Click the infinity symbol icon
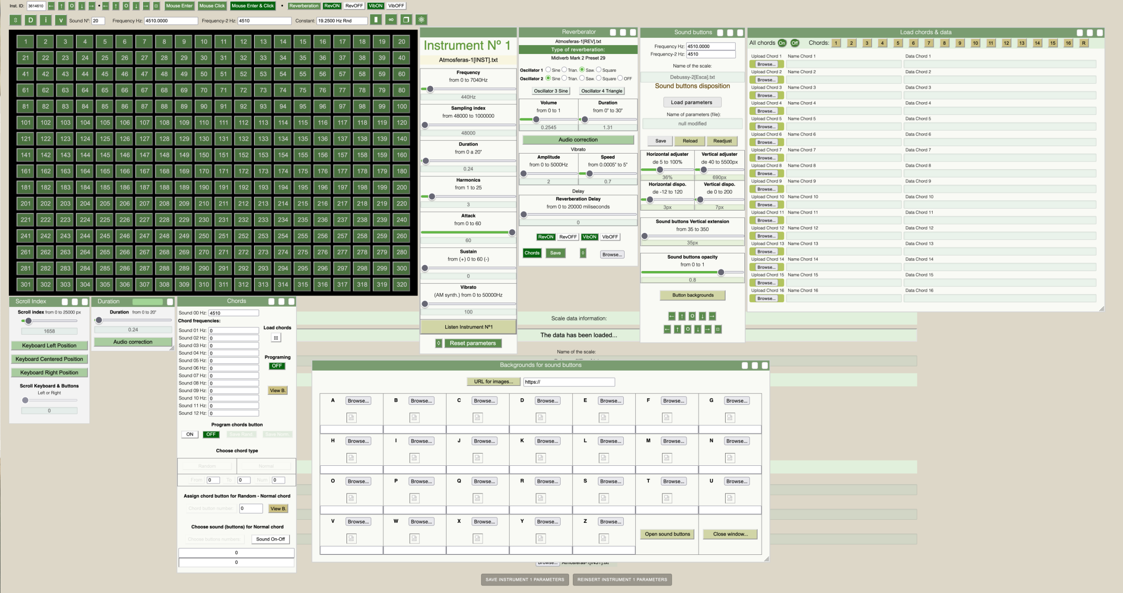Viewport: 1123px width, 593px height. point(391,20)
